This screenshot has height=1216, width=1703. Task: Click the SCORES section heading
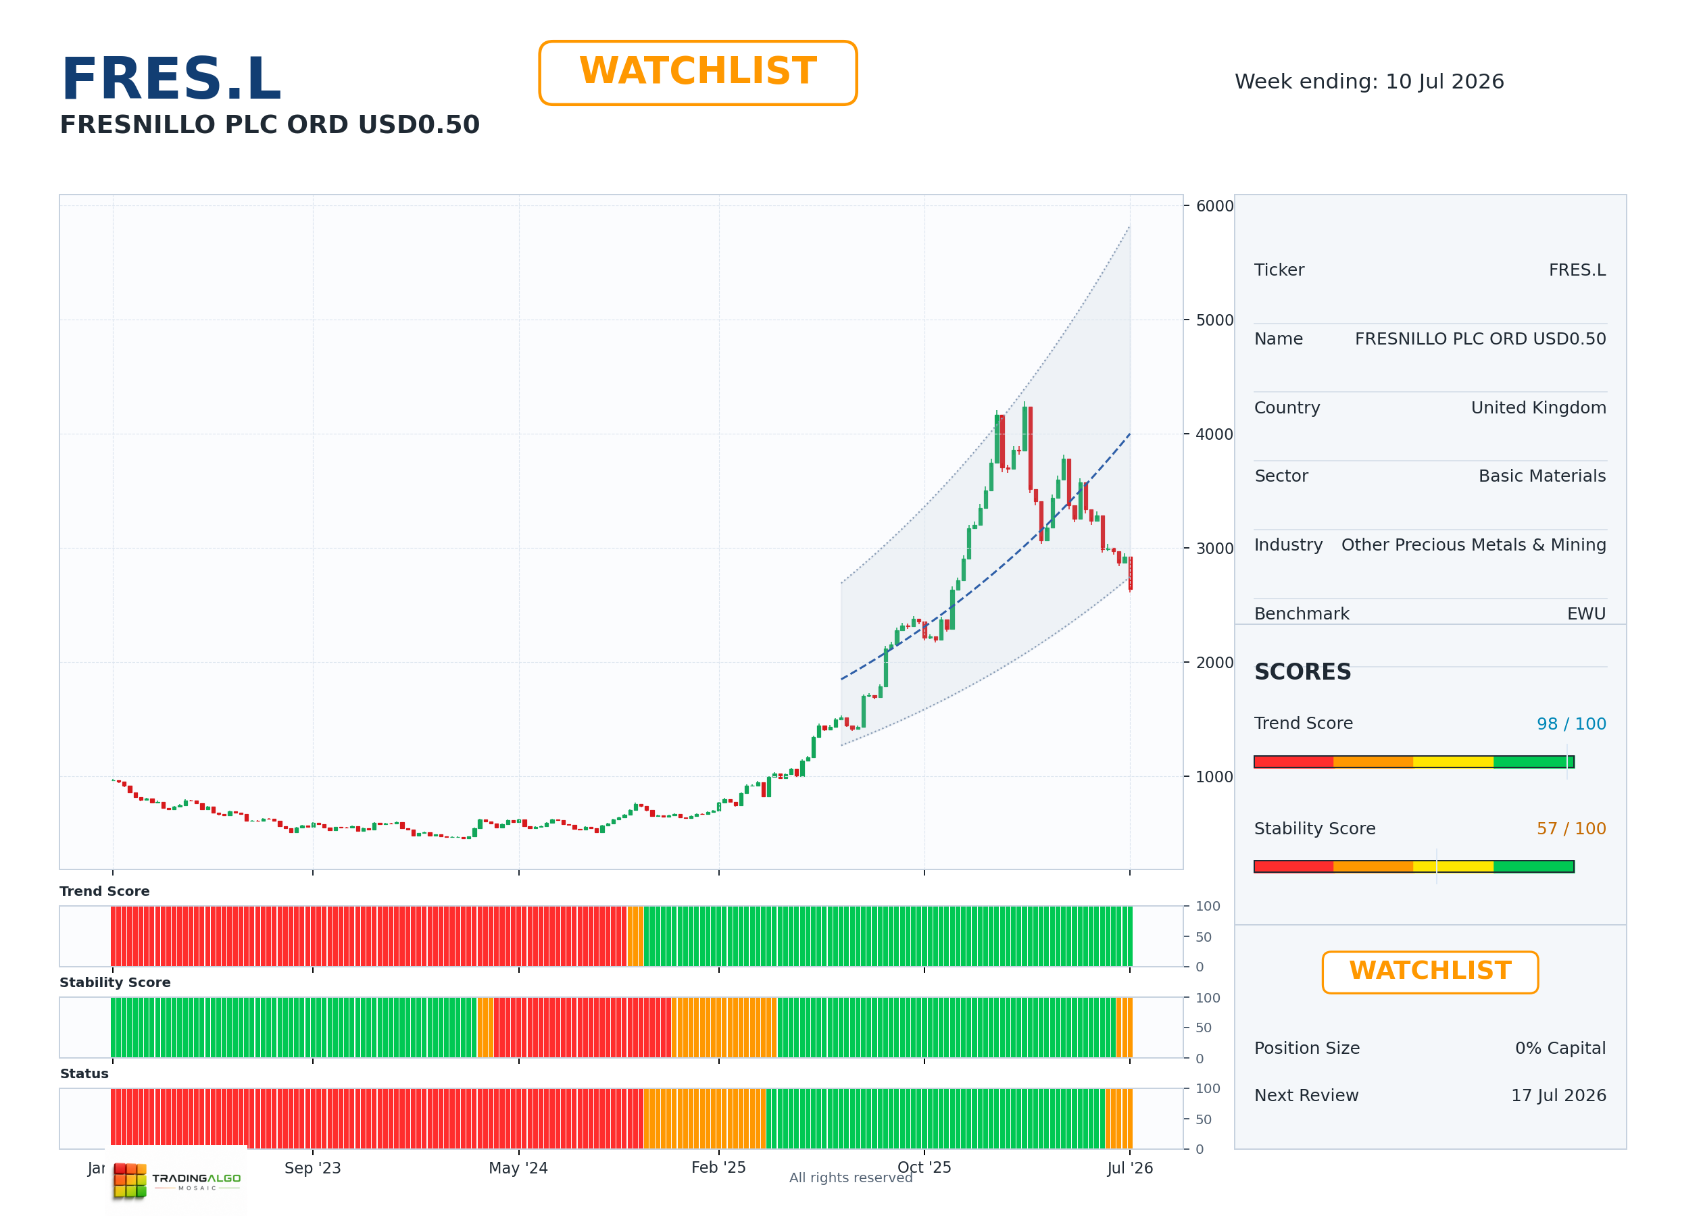[1302, 672]
